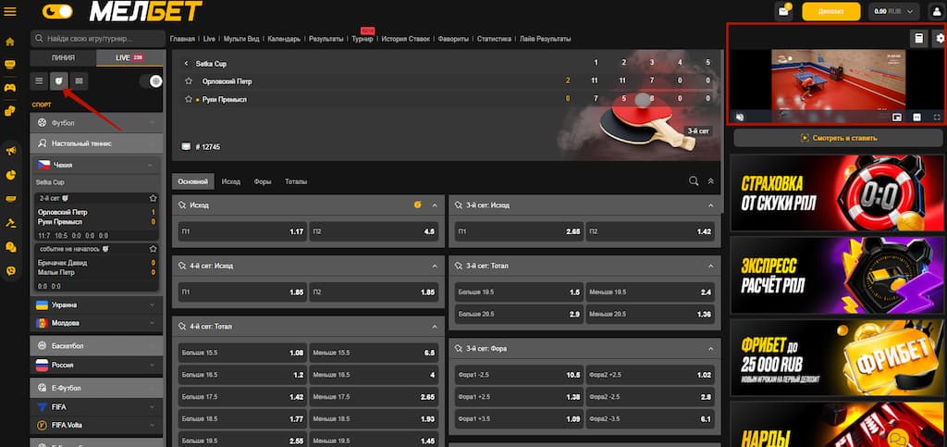Switch to the LIVE tab
The image size is (947, 447).
point(129,58)
